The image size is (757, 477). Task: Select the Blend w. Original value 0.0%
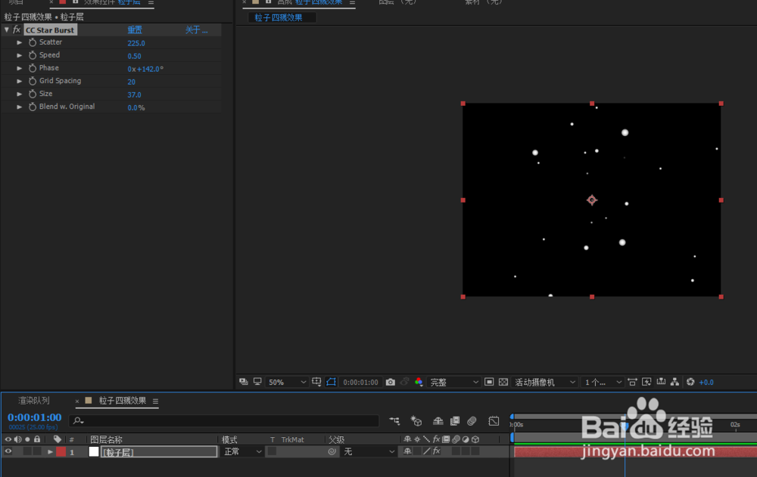(136, 107)
